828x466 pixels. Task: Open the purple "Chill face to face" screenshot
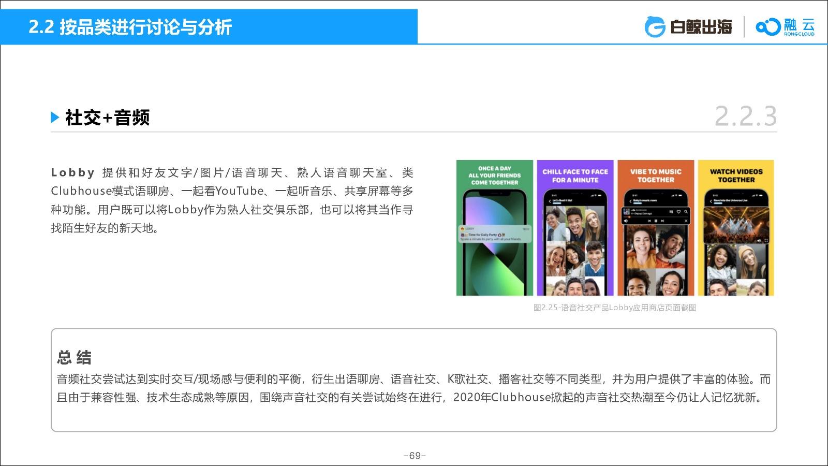click(575, 228)
